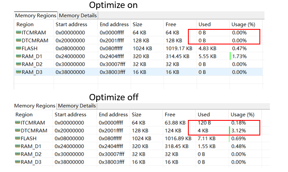Click the RAM_D1 region icon in top table
The height and width of the screenshot is (172, 288).
pyautogui.click(x=18, y=56)
